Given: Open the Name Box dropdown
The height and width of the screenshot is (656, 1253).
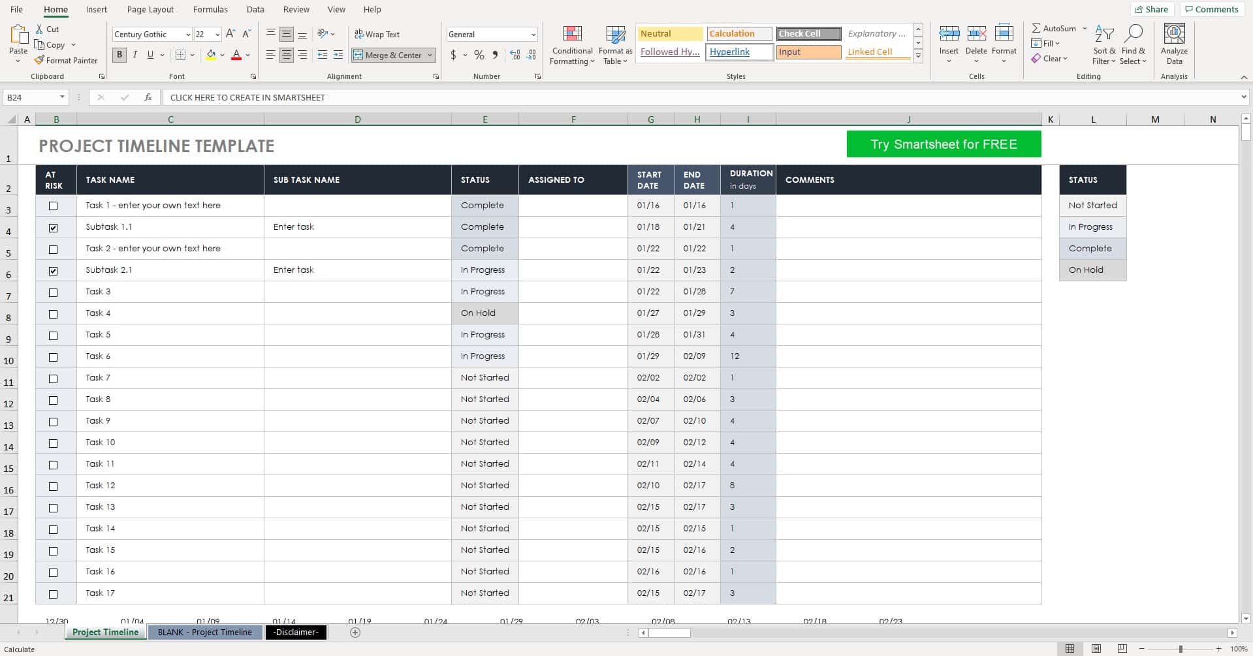Looking at the screenshot, I should (62, 97).
